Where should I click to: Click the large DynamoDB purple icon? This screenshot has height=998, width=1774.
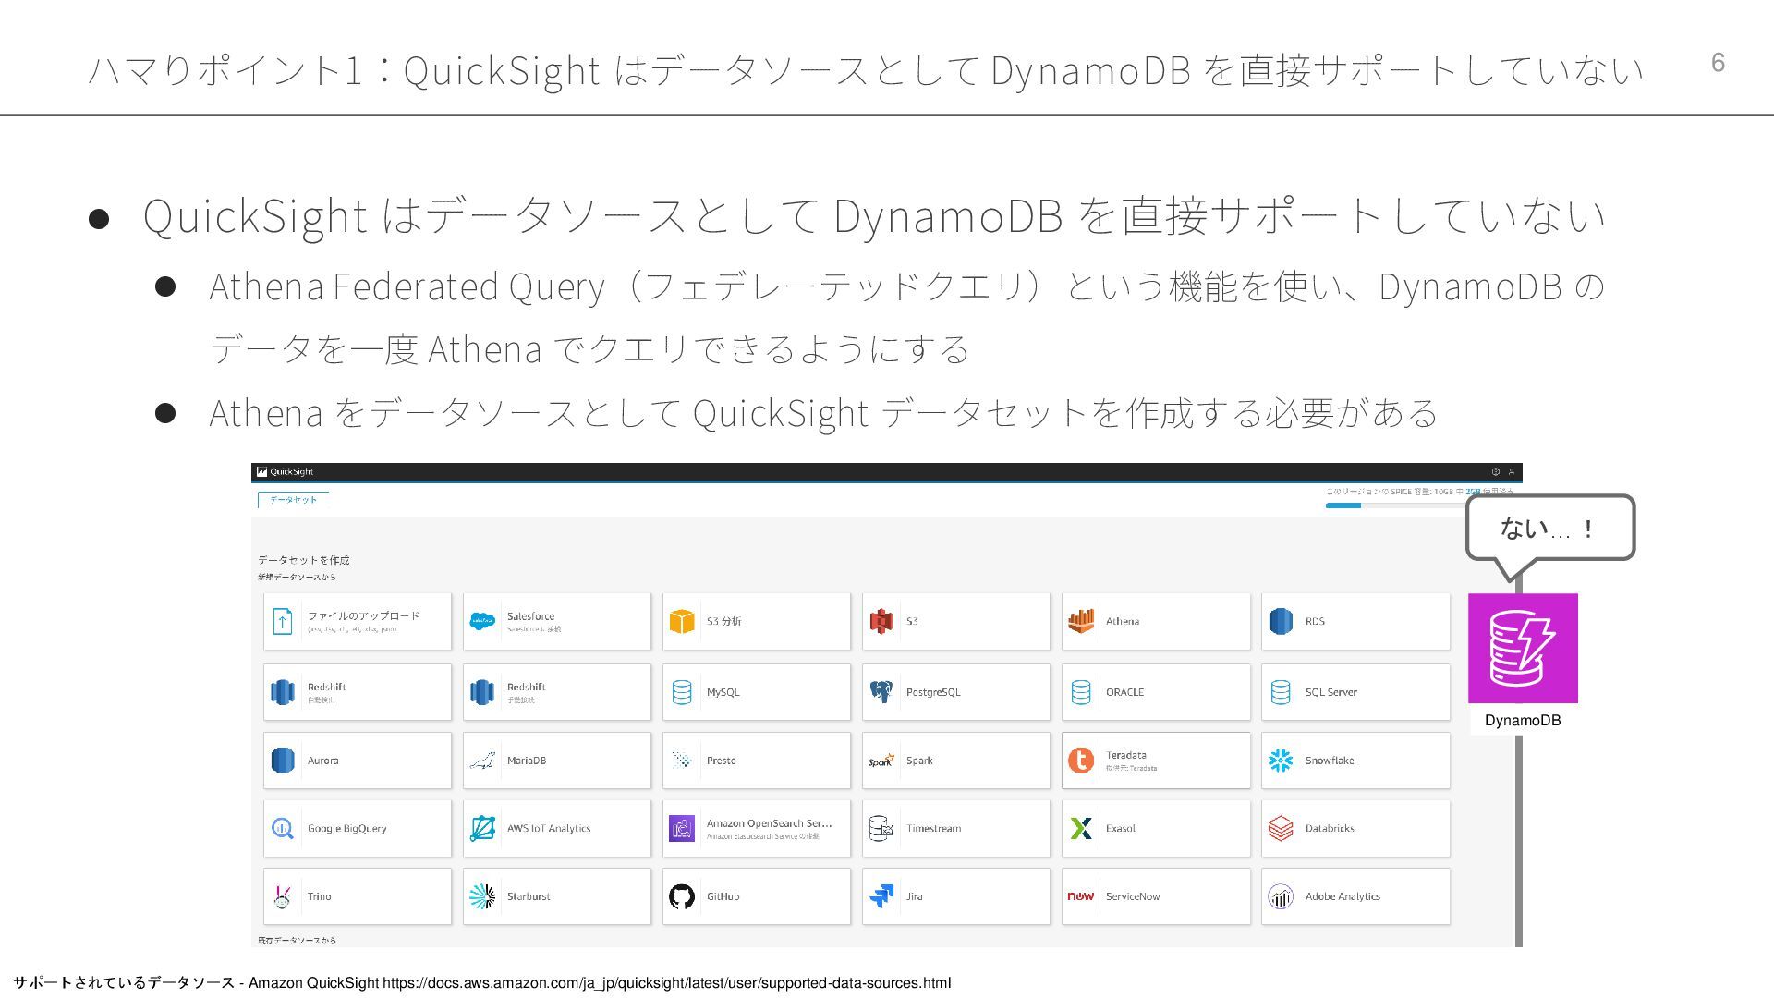click(1523, 648)
